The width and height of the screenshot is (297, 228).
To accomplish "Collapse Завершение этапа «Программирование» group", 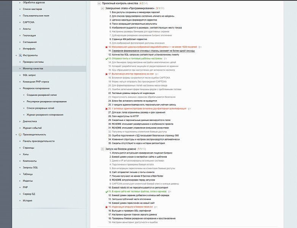I will point(102,8).
